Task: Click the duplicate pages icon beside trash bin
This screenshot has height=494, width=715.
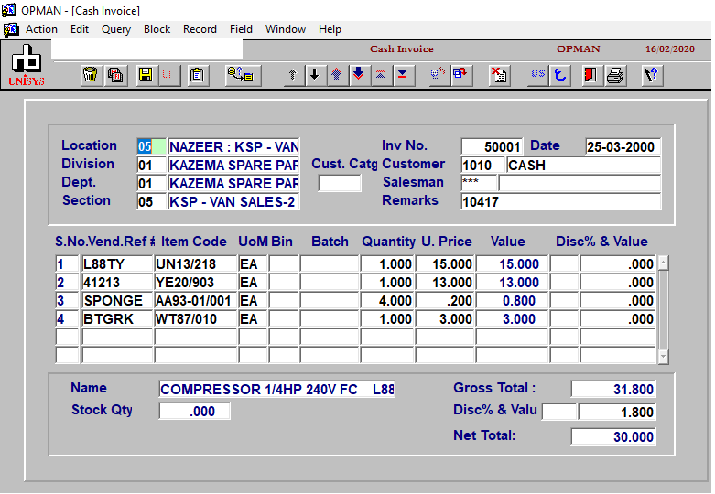Action: tap(115, 75)
